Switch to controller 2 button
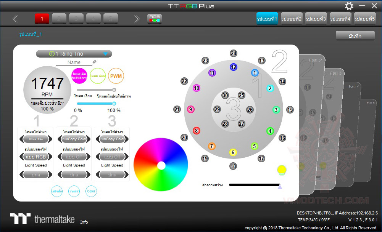Screen dimensions: 382x232 click(x=59, y=19)
